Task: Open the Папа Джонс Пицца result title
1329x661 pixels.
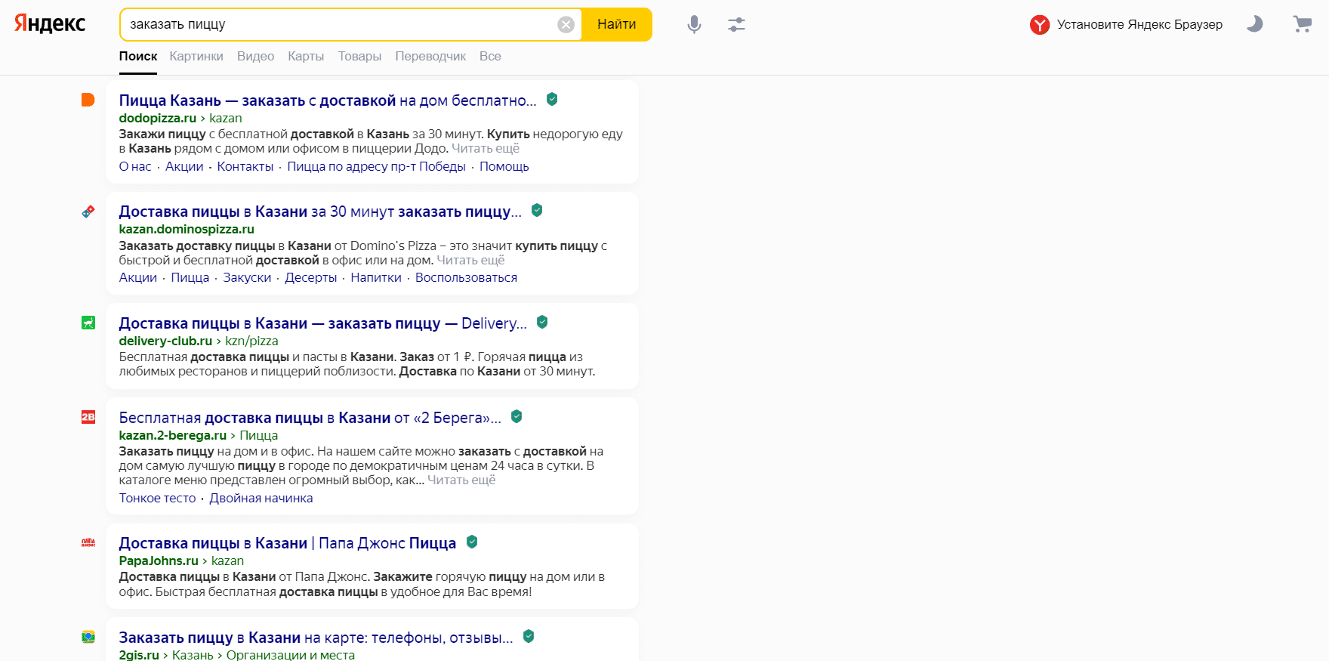Action: (288, 543)
